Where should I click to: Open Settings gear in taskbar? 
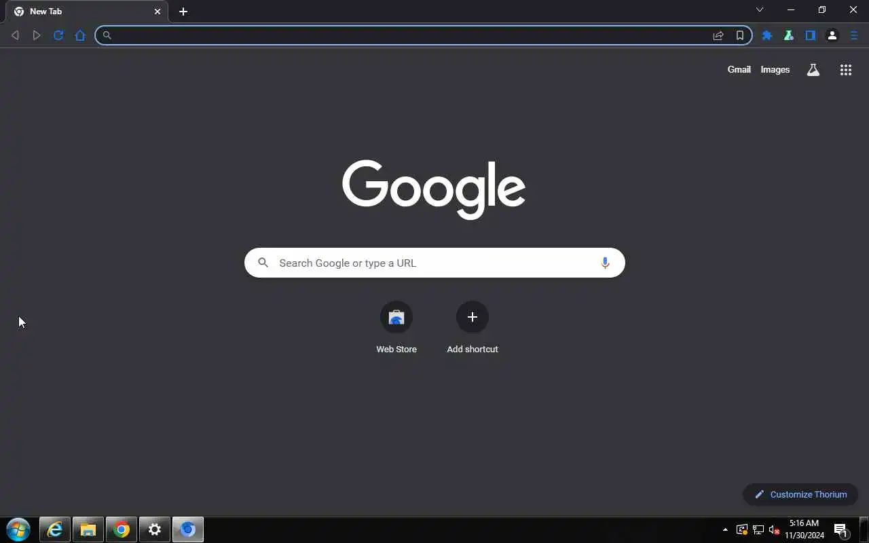(x=155, y=529)
